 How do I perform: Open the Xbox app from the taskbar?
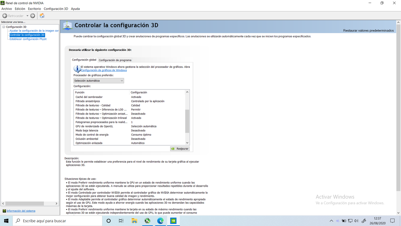tap(147, 221)
